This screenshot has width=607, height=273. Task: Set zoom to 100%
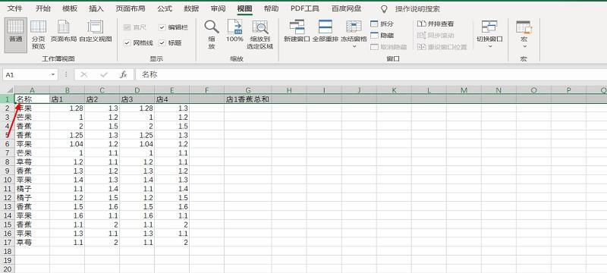coord(234,31)
